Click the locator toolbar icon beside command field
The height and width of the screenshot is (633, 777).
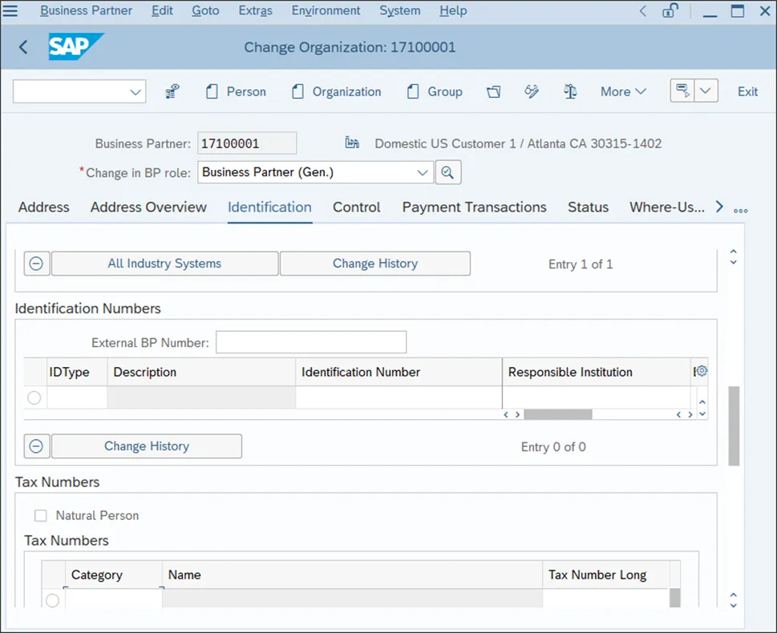point(172,91)
